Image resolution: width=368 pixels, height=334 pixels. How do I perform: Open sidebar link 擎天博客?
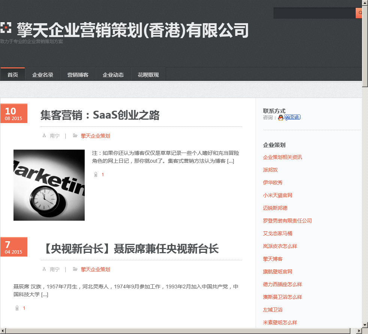click(273, 258)
